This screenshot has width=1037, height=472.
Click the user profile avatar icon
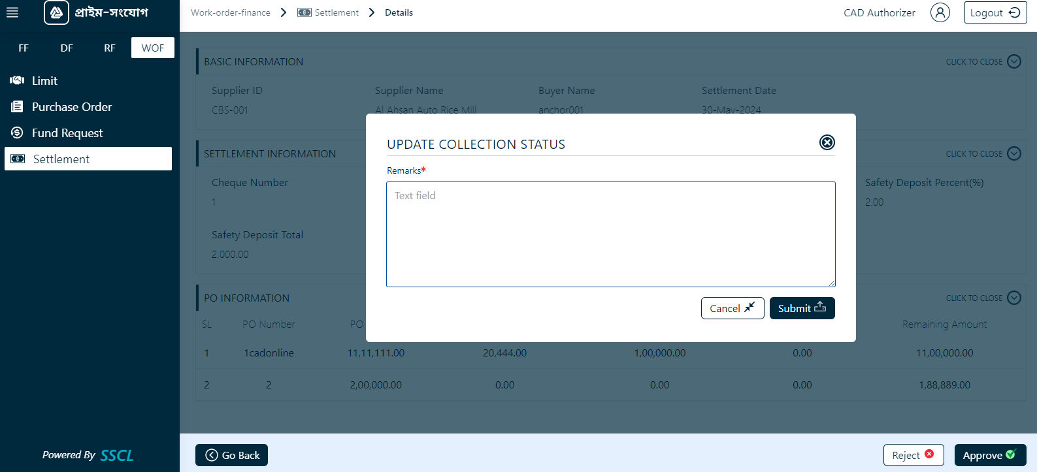[940, 12]
